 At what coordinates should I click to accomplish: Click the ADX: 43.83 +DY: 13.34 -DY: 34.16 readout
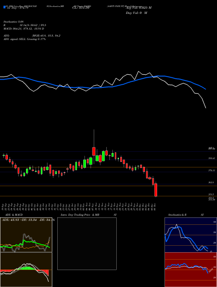(x=28, y=220)
